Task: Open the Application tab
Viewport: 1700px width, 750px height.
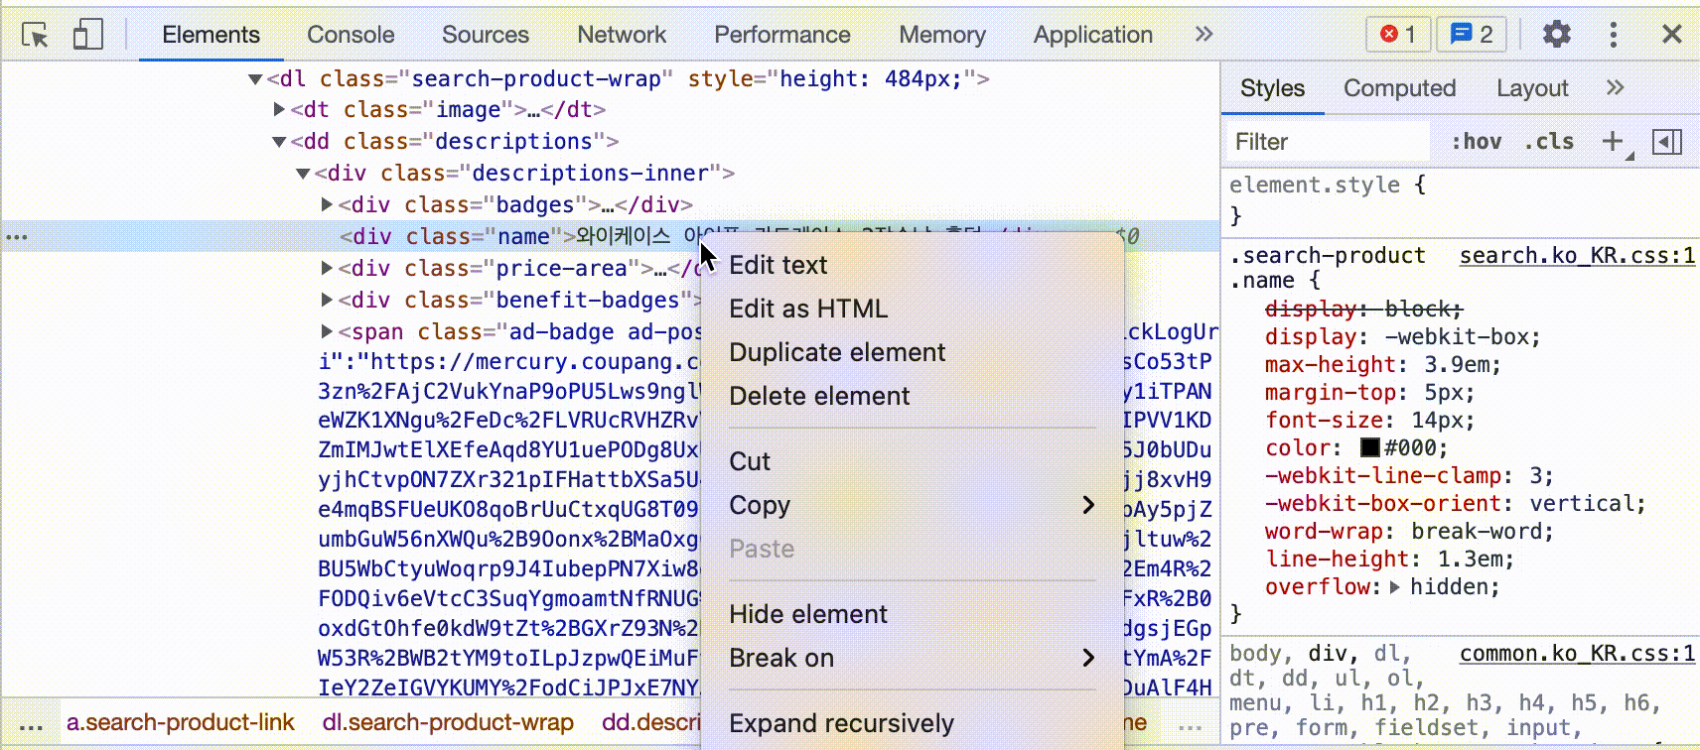Action: 1093,35
